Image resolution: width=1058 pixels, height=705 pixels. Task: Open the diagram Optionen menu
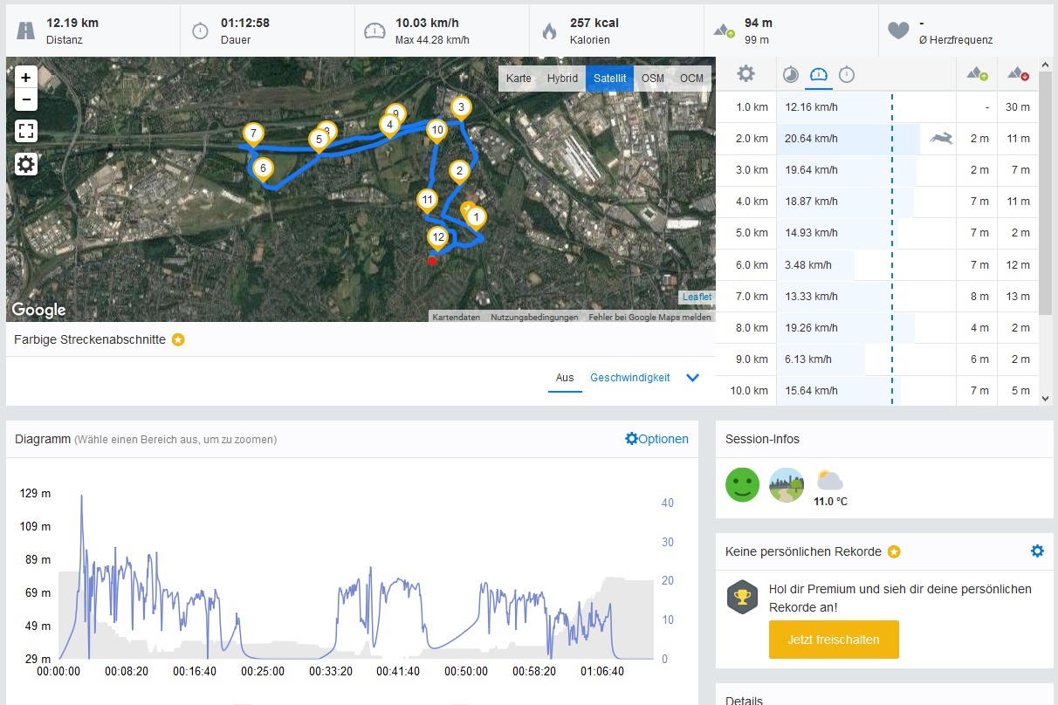656,439
